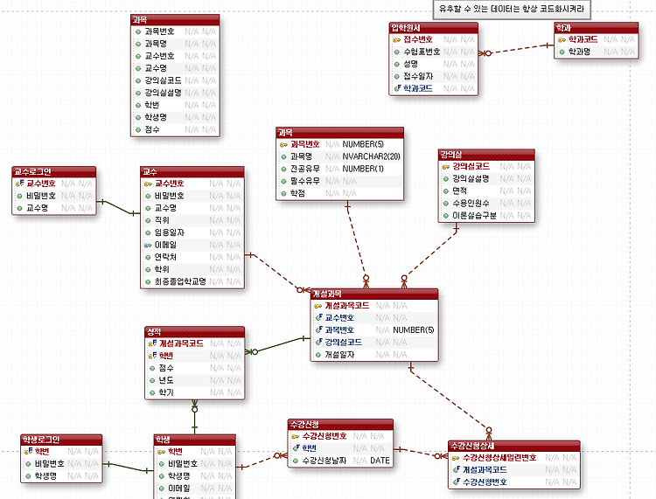This screenshot has height=499, width=656.
Task: Select the 성명 column in 입학원서
Action: tap(434, 64)
